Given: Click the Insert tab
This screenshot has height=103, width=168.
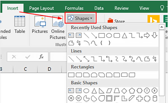Looking at the screenshot, I should pos(13,8).
